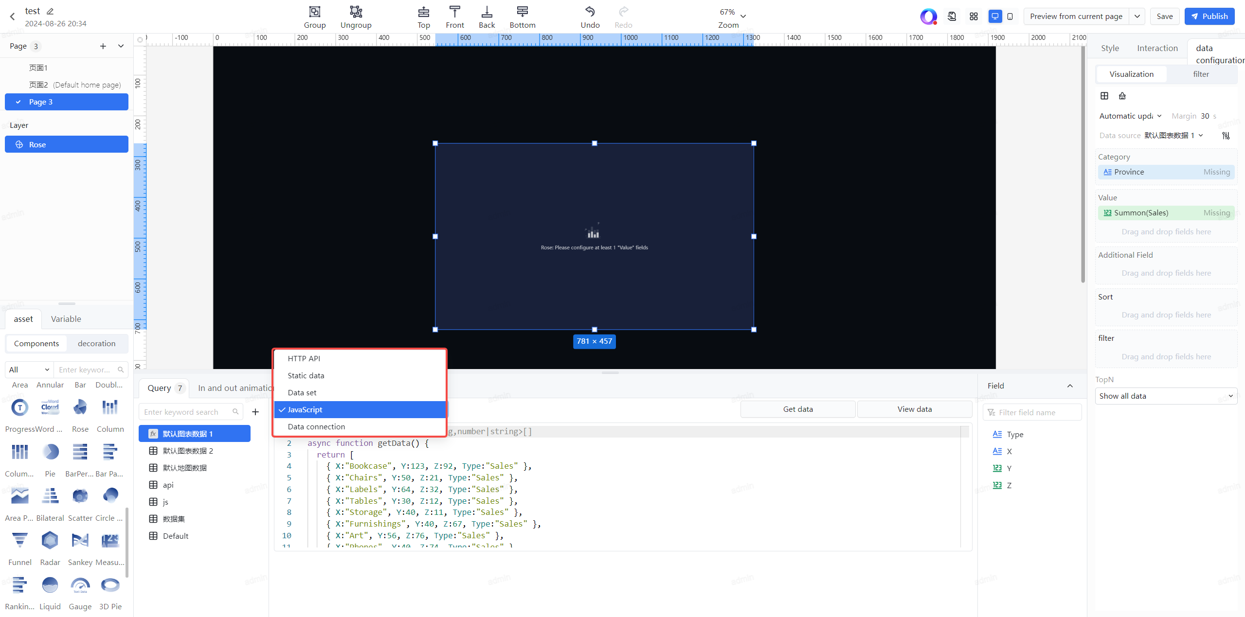1245x617 pixels.
Task: Open the Show all data dropdown
Action: pos(1166,396)
